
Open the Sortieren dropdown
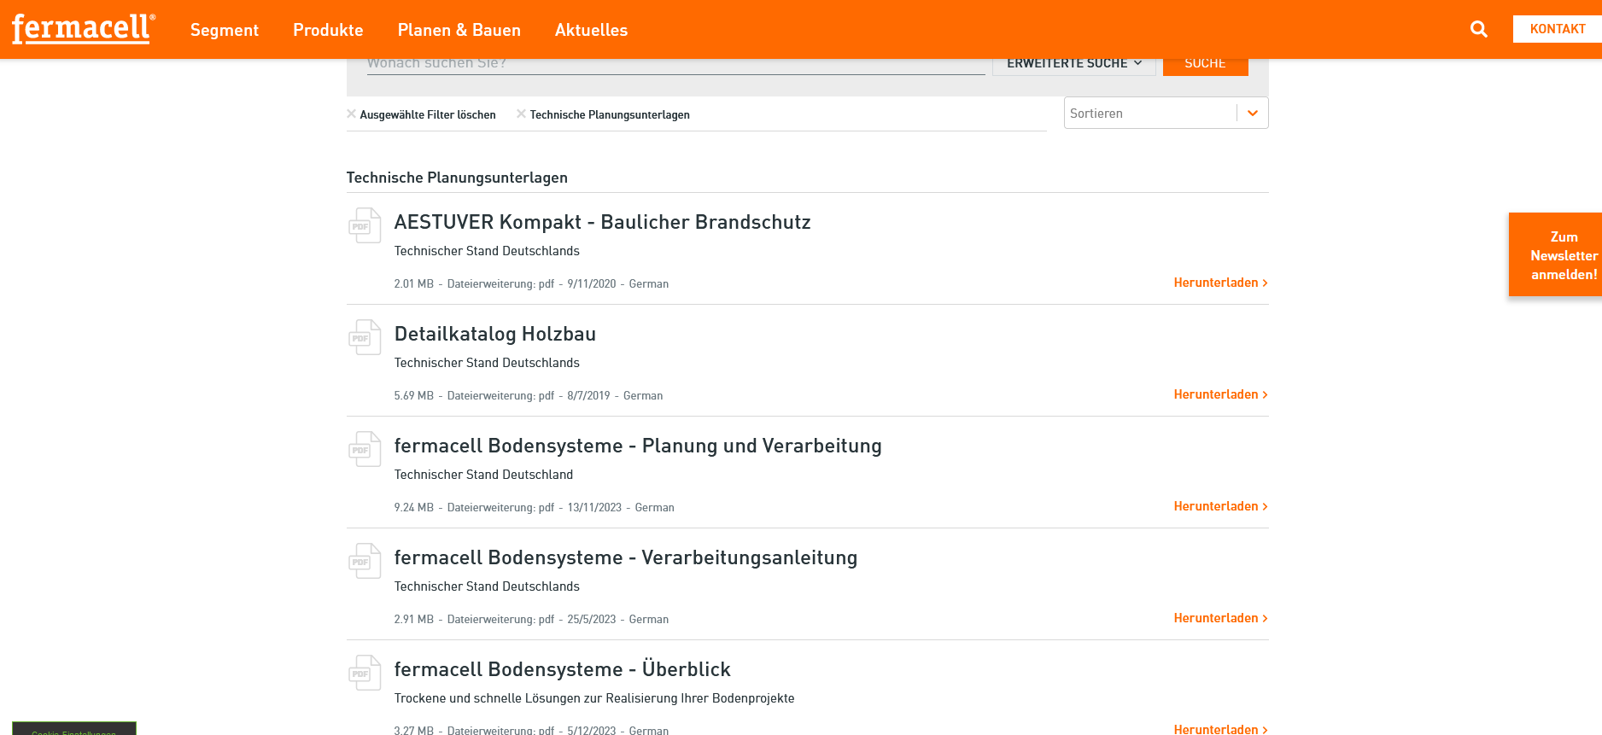1166,113
